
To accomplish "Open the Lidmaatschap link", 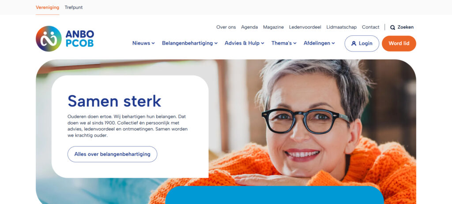I will 341,27.
